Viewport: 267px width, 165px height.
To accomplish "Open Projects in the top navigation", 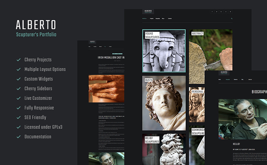I will [152, 18].
